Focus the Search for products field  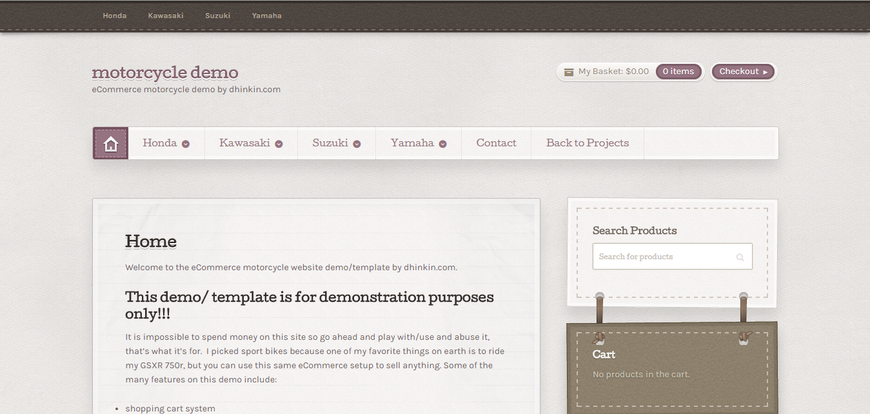(672, 257)
